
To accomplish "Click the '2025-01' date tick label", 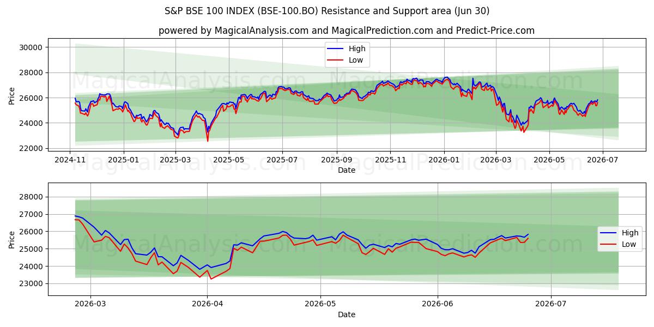I will [124, 160].
